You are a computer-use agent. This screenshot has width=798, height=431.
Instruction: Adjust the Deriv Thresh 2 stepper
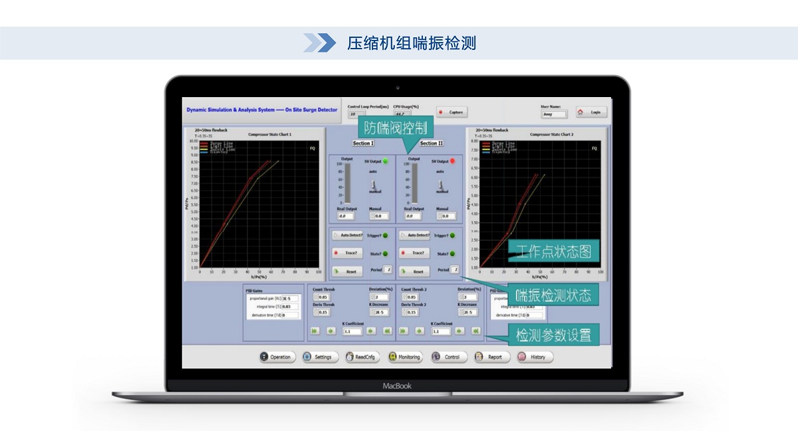click(x=404, y=313)
